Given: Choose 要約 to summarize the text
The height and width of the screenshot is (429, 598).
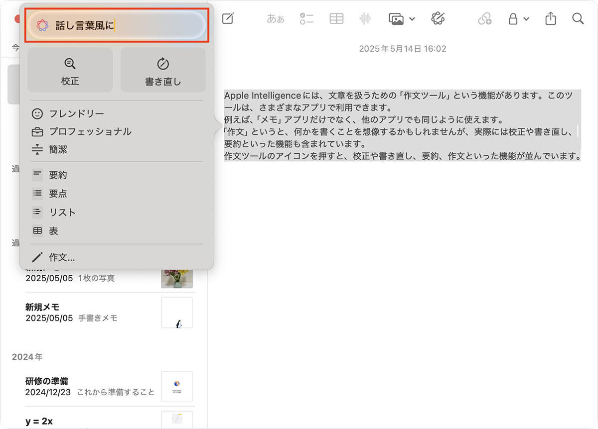Looking at the screenshot, I should [49, 175].
